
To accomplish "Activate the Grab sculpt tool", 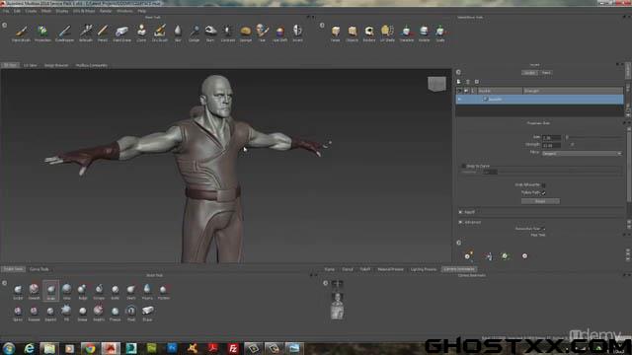I will click(x=50, y=291).
